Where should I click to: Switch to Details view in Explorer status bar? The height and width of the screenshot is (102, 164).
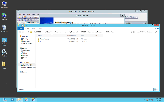(x=155, y=90)
